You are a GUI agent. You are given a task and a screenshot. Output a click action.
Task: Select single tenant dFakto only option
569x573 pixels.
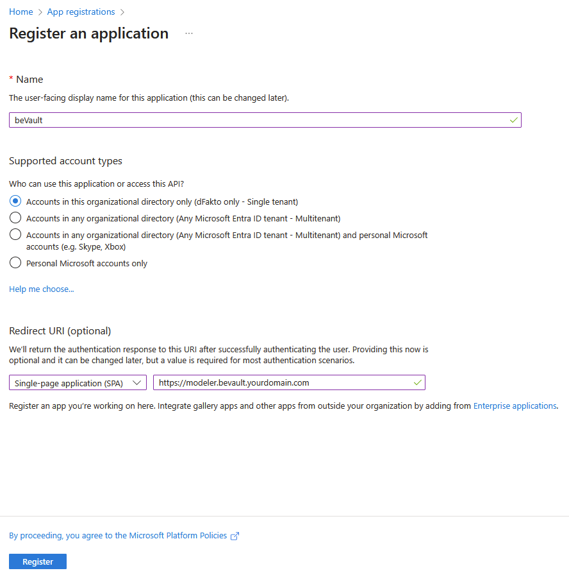coord(16,201)
